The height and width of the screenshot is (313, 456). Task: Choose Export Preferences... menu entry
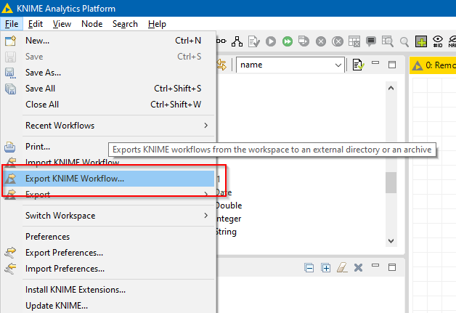(109, 253)
